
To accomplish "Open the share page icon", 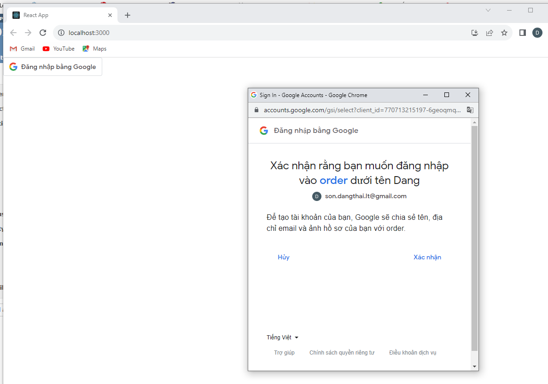I will click(x=490, y=33).
